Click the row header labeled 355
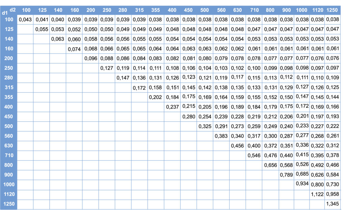Viewport: 346px width, 210px height. click(x=9, y=97)
